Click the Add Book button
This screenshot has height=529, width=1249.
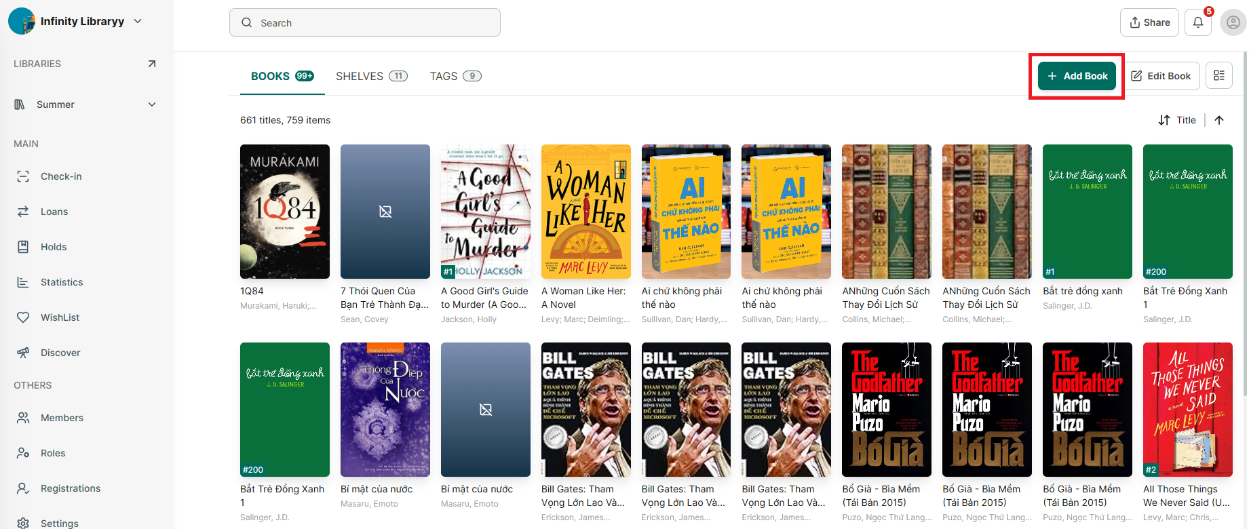(x=1077, y=76)
